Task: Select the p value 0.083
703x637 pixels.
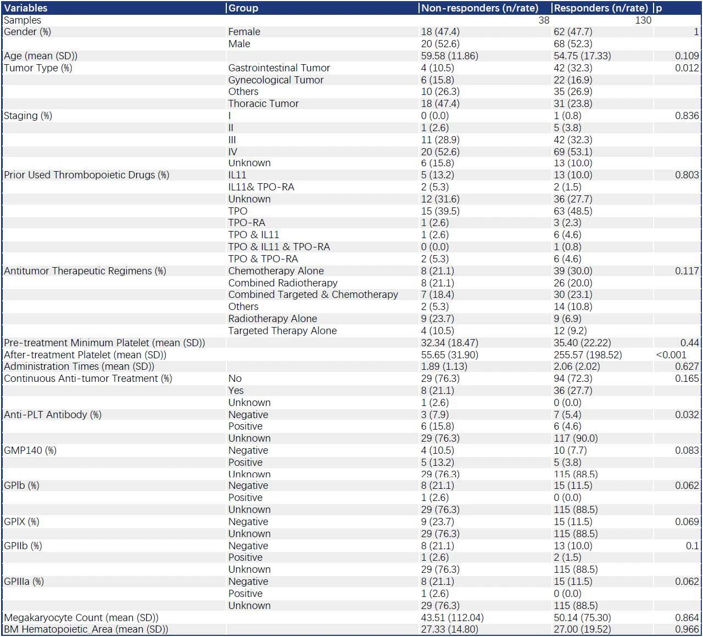Action: point(687,450)
